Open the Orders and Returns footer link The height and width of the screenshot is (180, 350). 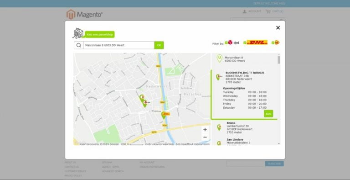tap(152, 167)
